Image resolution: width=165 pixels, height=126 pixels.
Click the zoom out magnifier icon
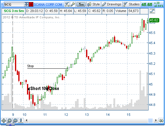(15, 121)
